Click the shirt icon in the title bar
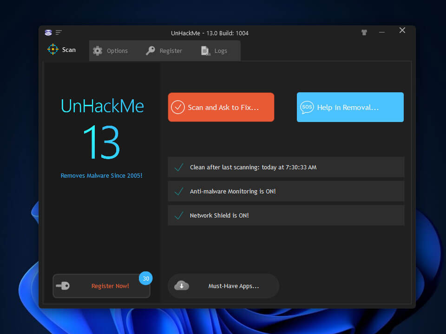Image resolution: width=446 pixels, height=334 pixels. click(x=364, y=32)
